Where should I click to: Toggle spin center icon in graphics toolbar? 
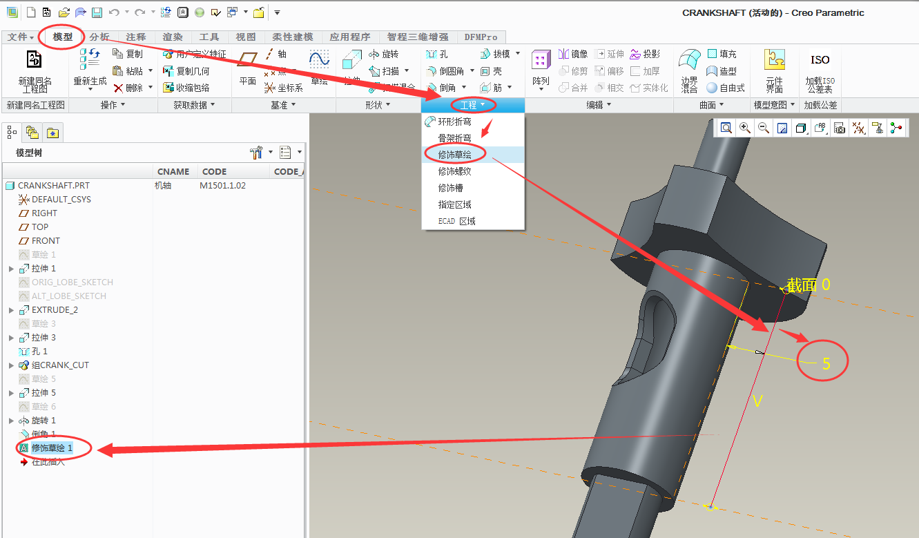click(896, 128)
